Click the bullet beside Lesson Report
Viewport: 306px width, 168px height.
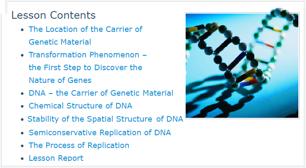coord(22,159)
